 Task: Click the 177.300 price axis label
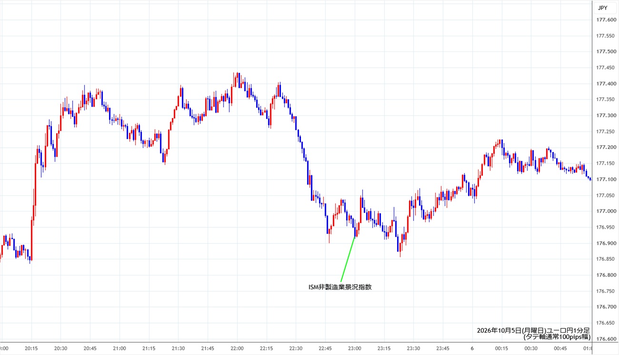point(607,115)
